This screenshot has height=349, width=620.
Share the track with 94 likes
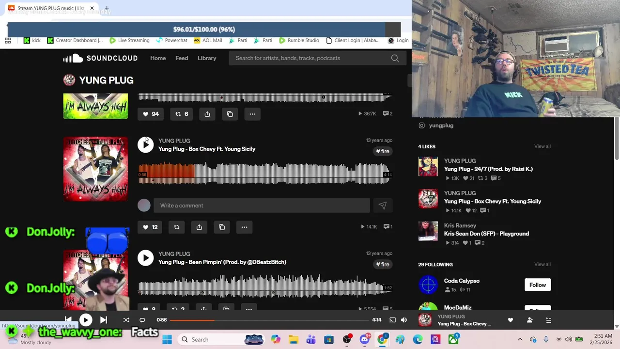pos(207,114)
